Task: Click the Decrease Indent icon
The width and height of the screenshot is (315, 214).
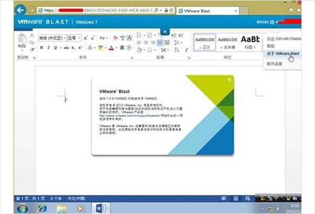Action: 174,35
